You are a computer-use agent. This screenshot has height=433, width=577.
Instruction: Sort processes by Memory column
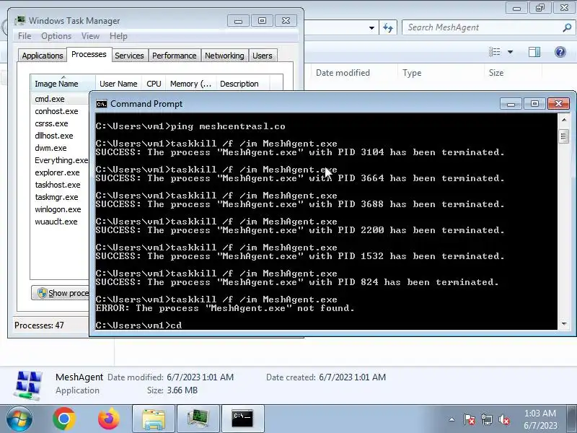(191, 84)
